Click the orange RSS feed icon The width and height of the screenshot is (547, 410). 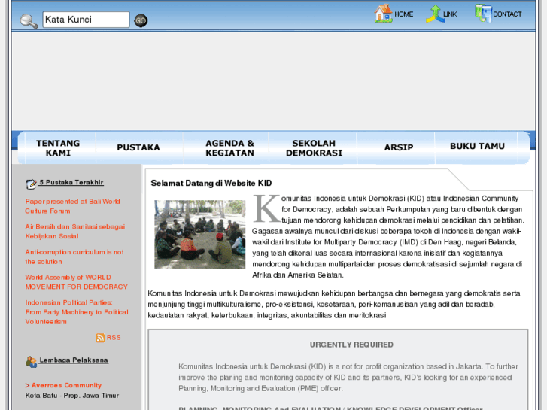click(100, 338)
